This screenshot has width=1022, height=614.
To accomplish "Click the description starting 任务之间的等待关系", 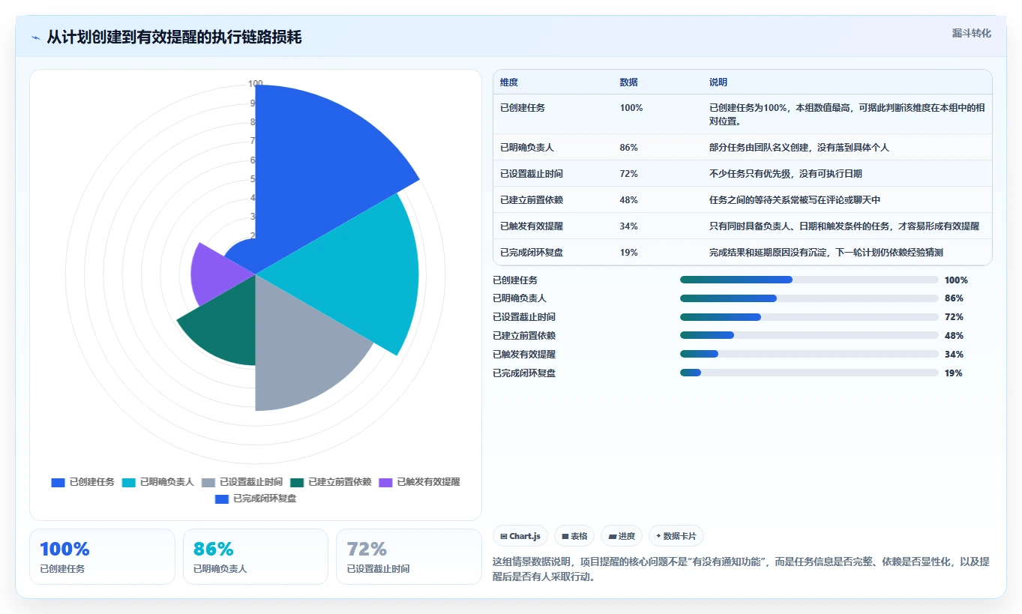I will (795, 200).
